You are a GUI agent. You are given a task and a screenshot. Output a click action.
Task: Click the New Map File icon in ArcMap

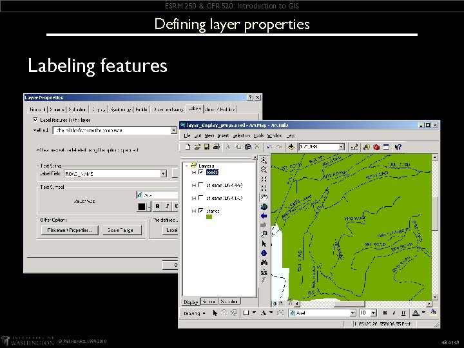pos(188,147)
